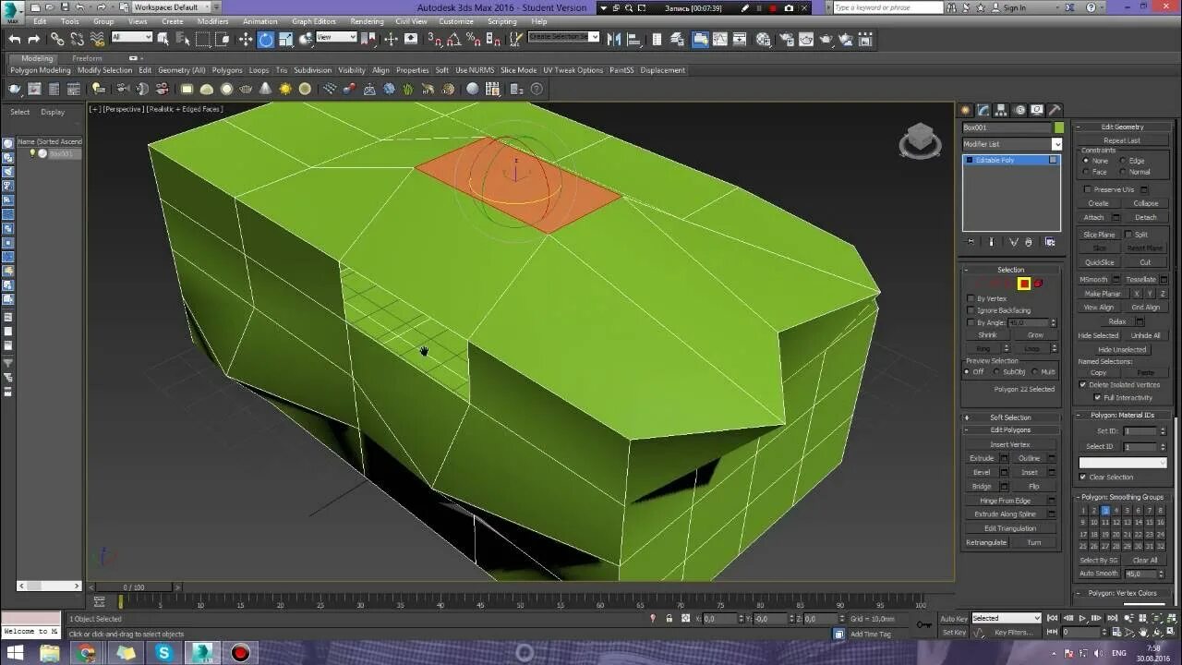Enable Ignore Backfacing checkbox
The image size is (1182, 665).
click(x=971, y=310)
